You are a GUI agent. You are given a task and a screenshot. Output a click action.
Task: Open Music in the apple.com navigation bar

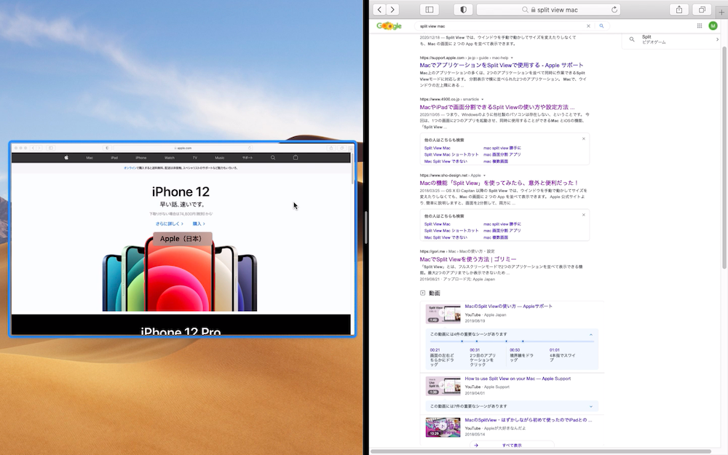point(220,158)
